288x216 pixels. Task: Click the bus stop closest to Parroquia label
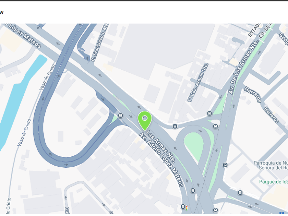(225, 165)
